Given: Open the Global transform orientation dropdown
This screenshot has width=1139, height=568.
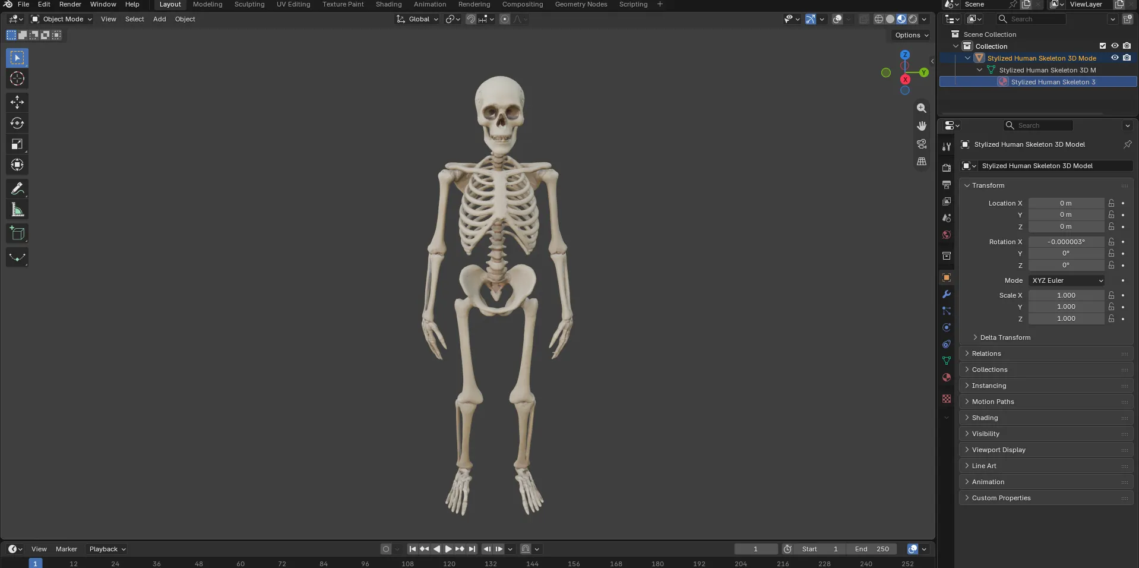Looking at the screenshot, I should click(417, 19).
